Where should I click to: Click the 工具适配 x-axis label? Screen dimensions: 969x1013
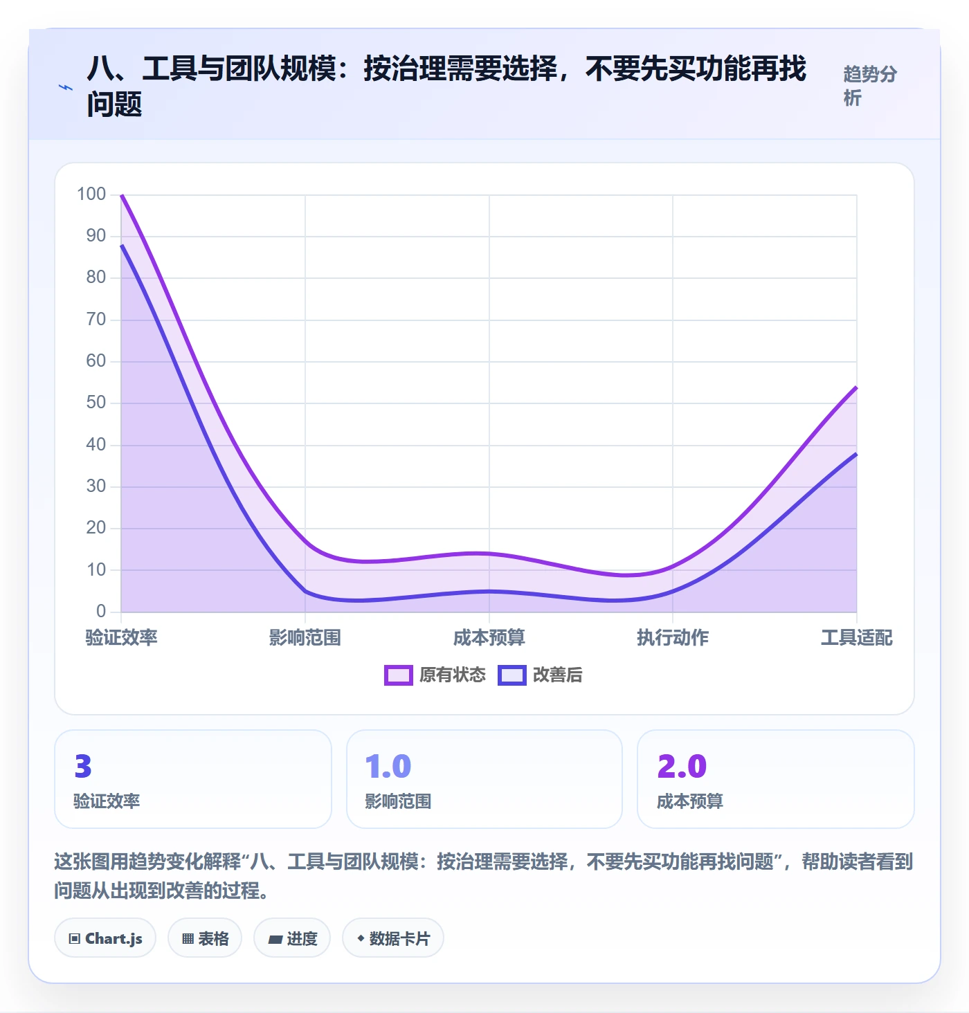coord(857,637)
